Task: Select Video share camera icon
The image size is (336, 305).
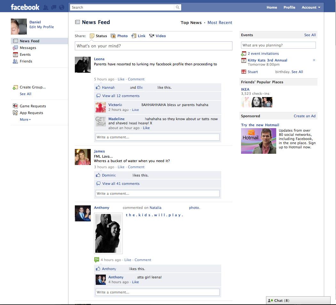Action: pyautogui.click(x=152, y=36)
